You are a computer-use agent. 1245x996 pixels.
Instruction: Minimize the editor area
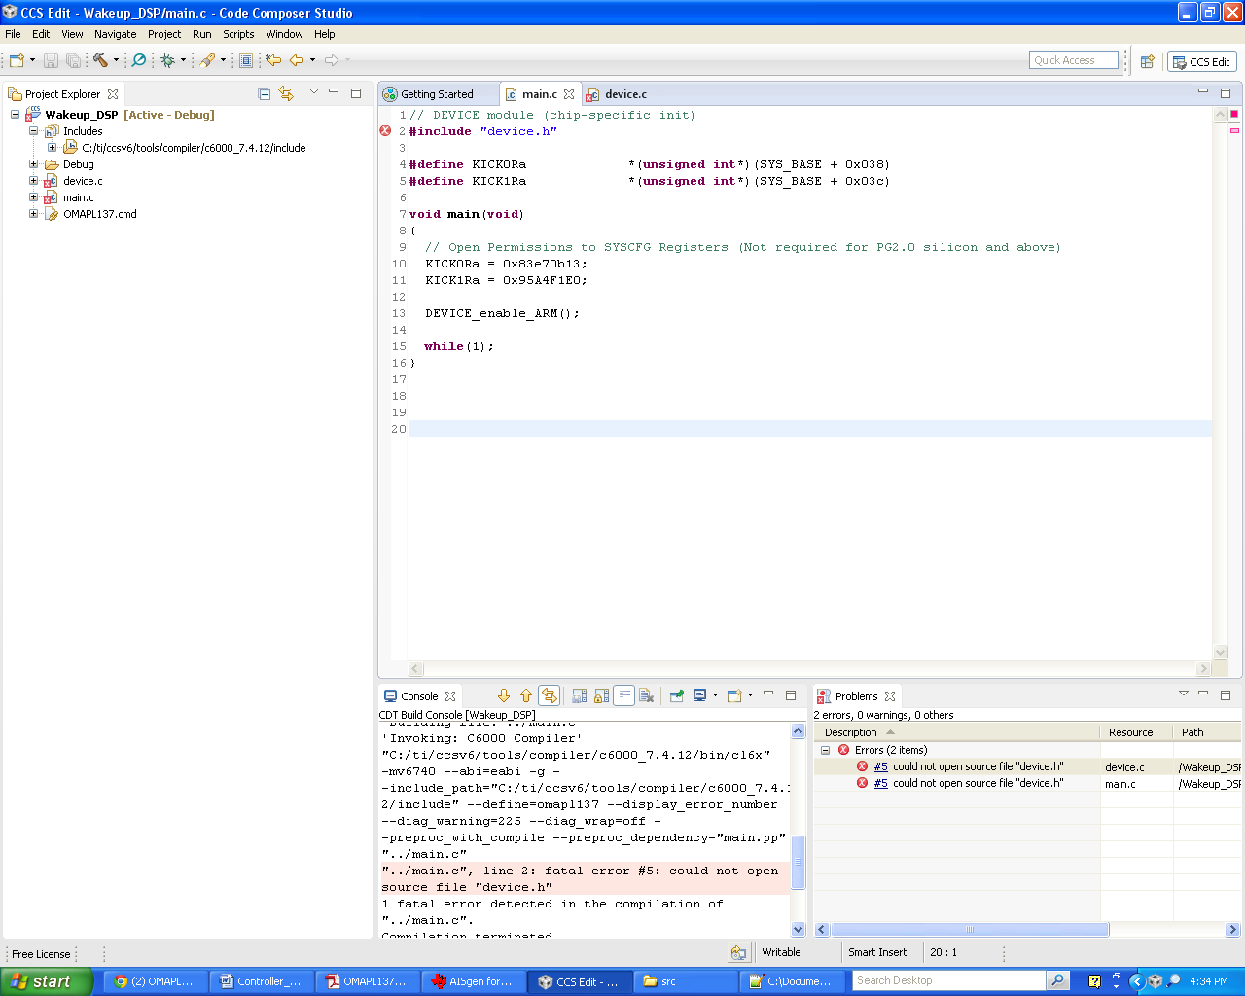coord(1203,92)
